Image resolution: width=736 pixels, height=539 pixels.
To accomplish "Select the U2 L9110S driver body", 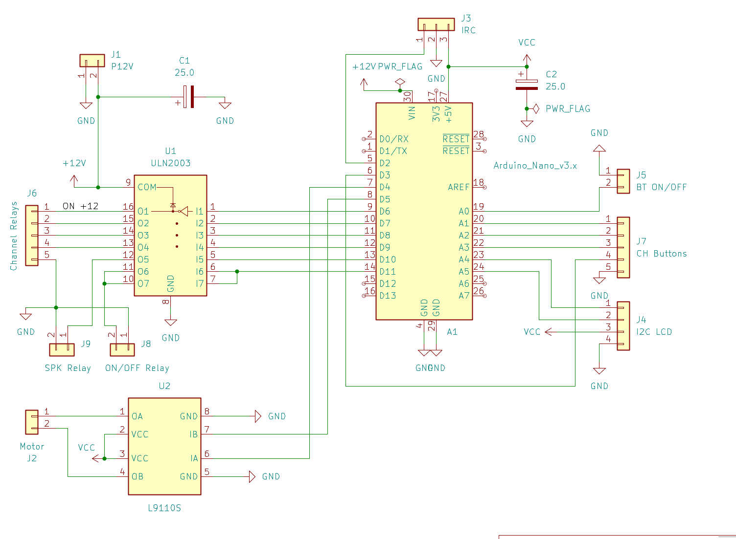I will pyautogui.click(x=164, y=446).
